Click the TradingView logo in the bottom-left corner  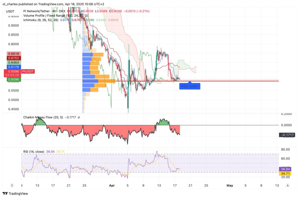(x=4, y=194)
